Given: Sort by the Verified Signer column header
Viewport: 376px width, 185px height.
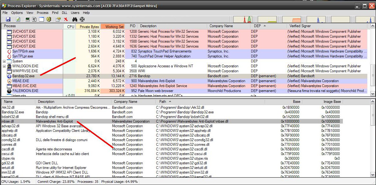Looking at the screenshot, I should pyautogui.click(x=326, y=26).
